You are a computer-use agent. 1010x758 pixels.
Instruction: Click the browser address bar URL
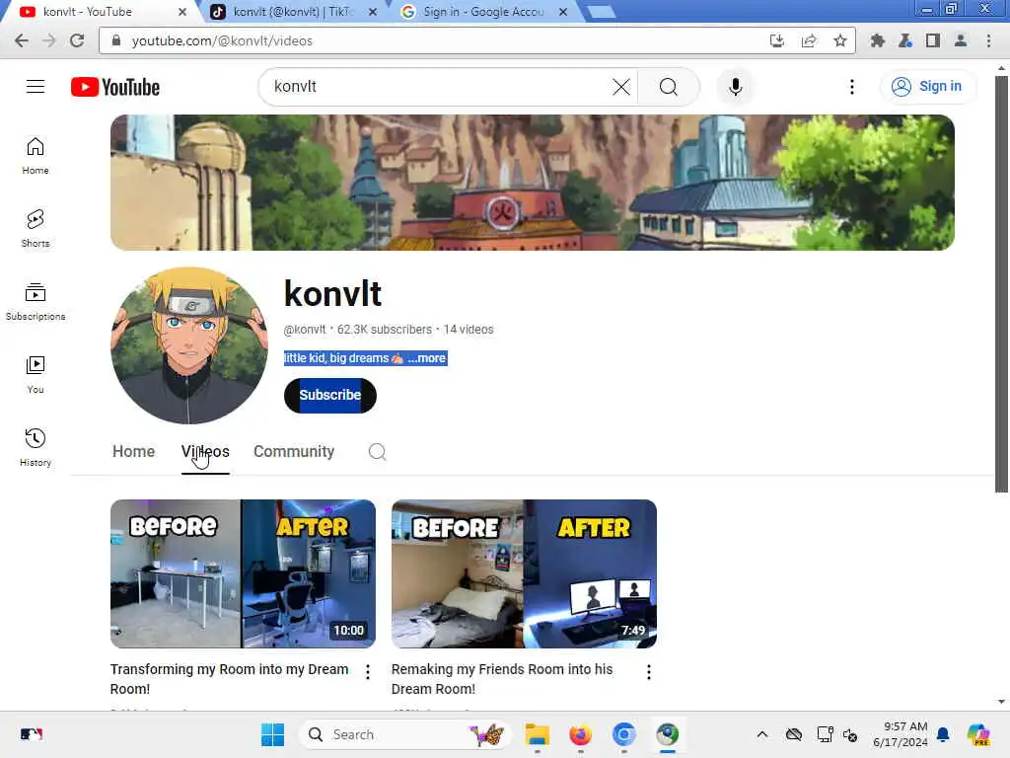(222, 40)
